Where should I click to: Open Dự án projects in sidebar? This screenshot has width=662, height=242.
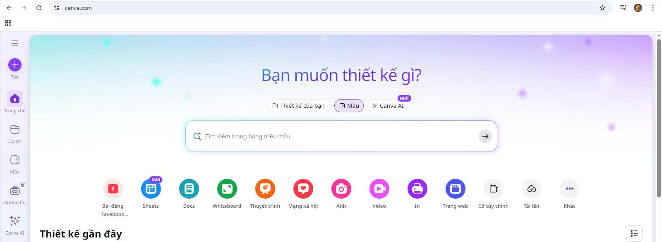pyautogui.click(x=15, y=134)
